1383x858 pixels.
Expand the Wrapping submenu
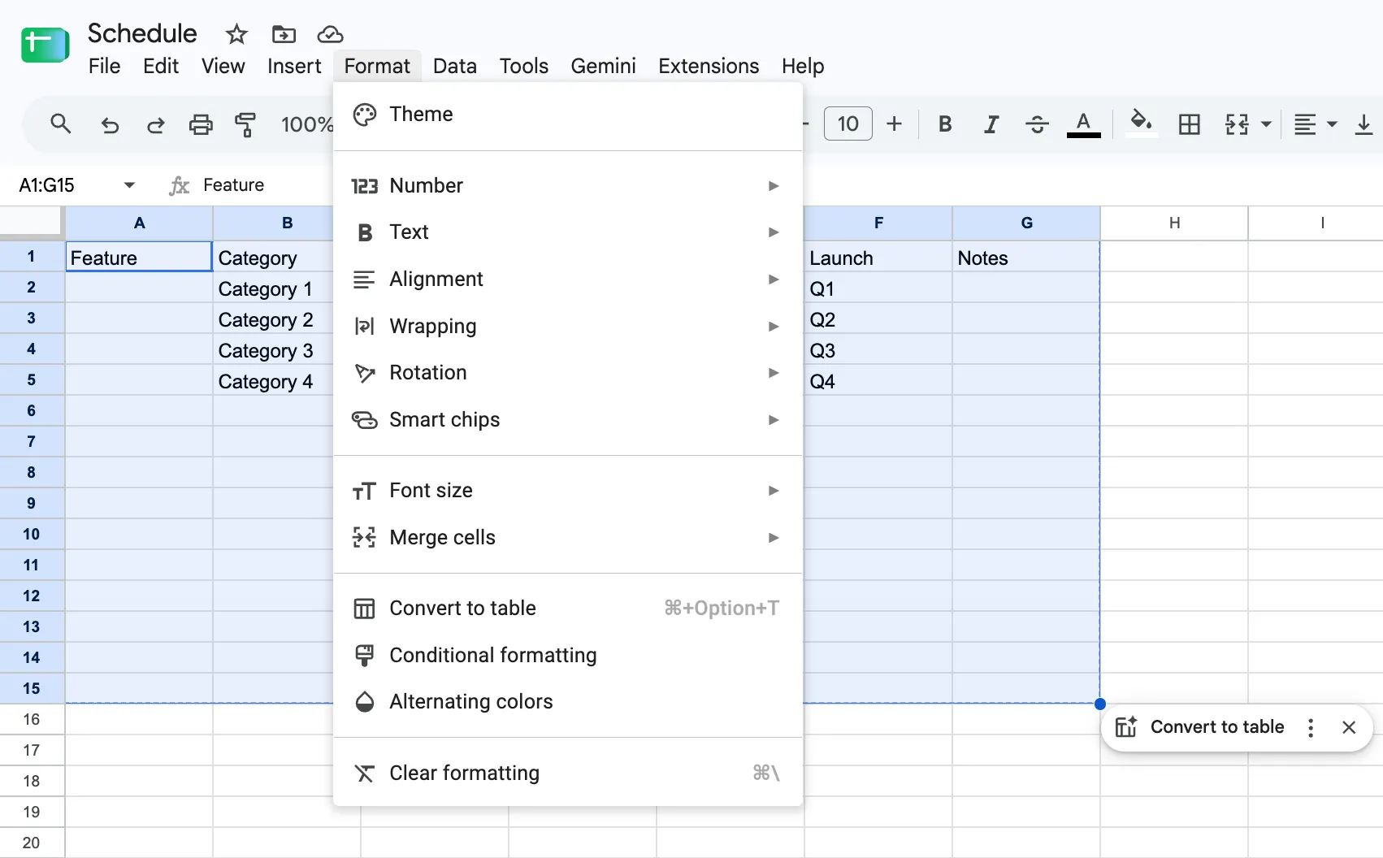(567, 327)
